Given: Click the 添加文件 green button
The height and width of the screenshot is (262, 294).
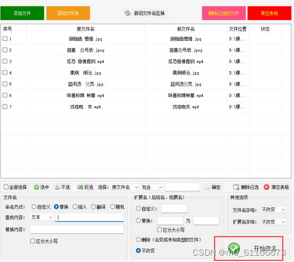Looking at the screenshot, I should 22,13.
